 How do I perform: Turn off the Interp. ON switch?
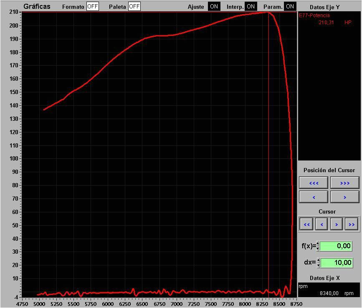[251, 7]
